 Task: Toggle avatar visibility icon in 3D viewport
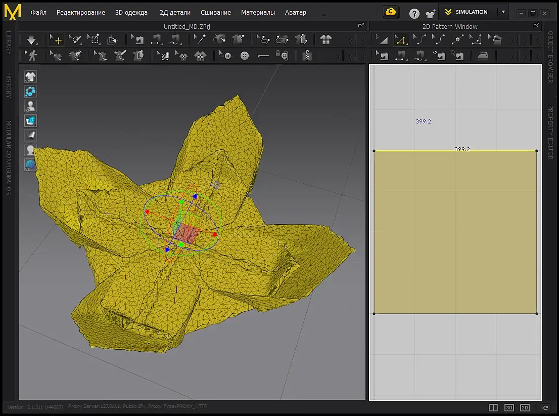tap(31, 106)
